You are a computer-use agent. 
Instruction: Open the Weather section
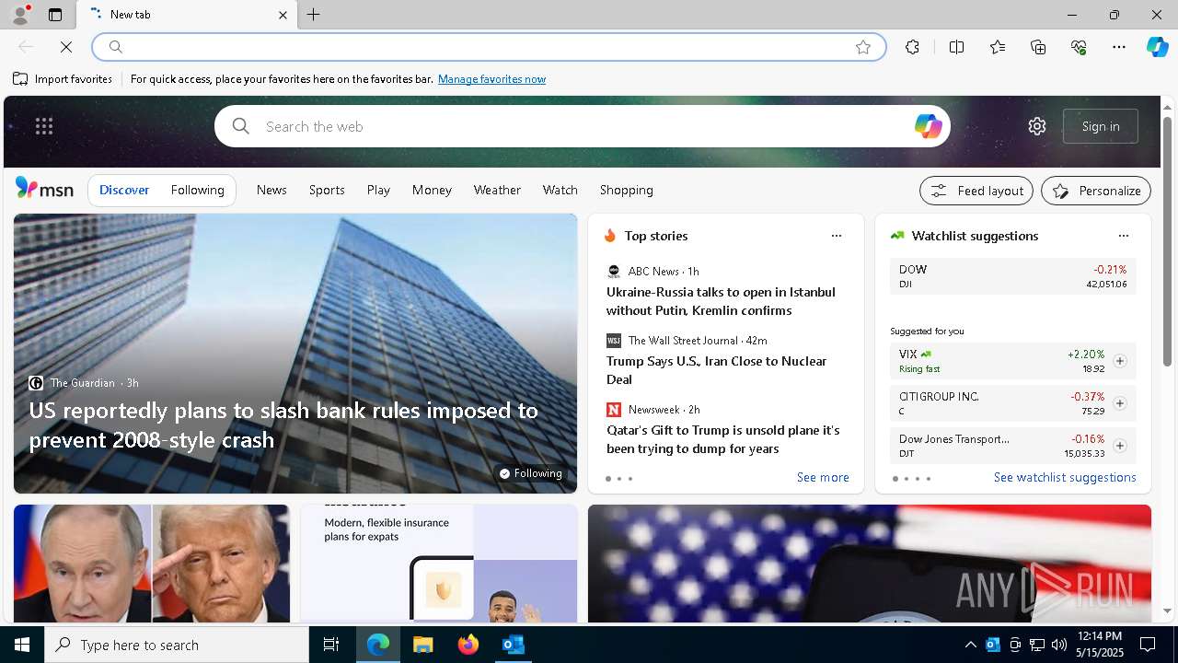tap(497, 190)
